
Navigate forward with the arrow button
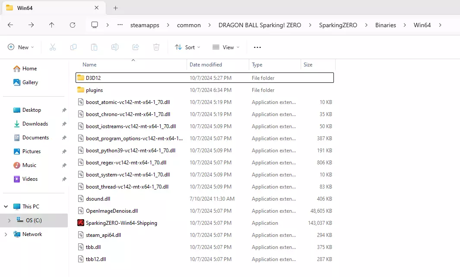(x=31, y=25)
